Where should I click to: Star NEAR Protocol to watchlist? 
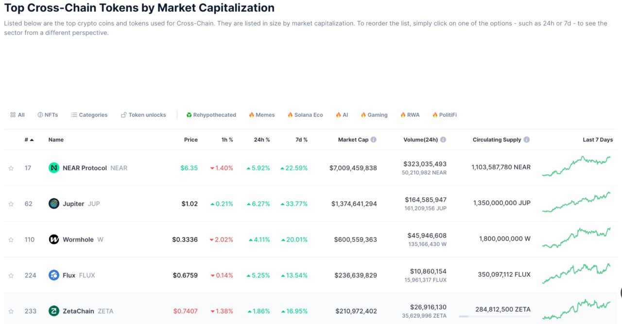pyautogui.click(x=11, y=168)
